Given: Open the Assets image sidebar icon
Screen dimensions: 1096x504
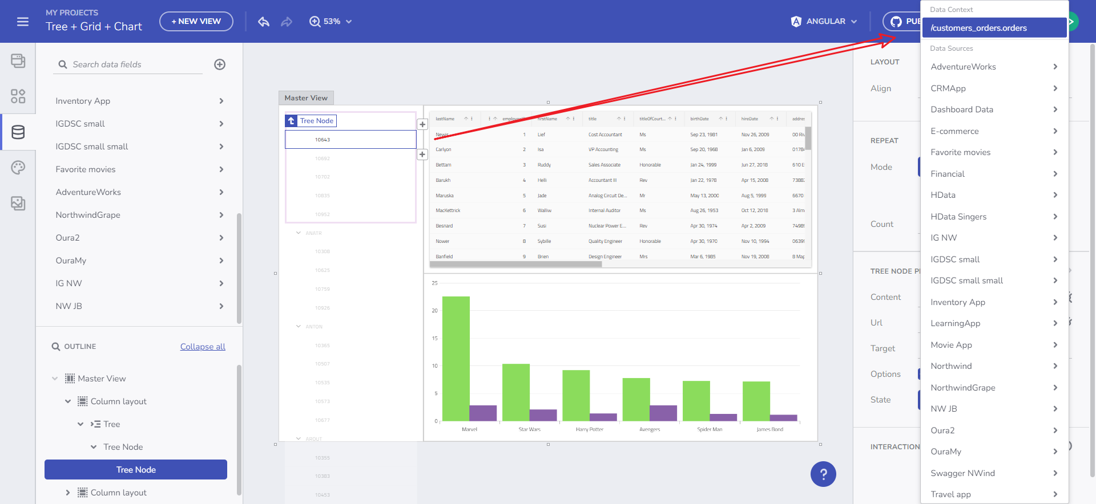Looking at the screenshot, I should click(x=18, y=204).
